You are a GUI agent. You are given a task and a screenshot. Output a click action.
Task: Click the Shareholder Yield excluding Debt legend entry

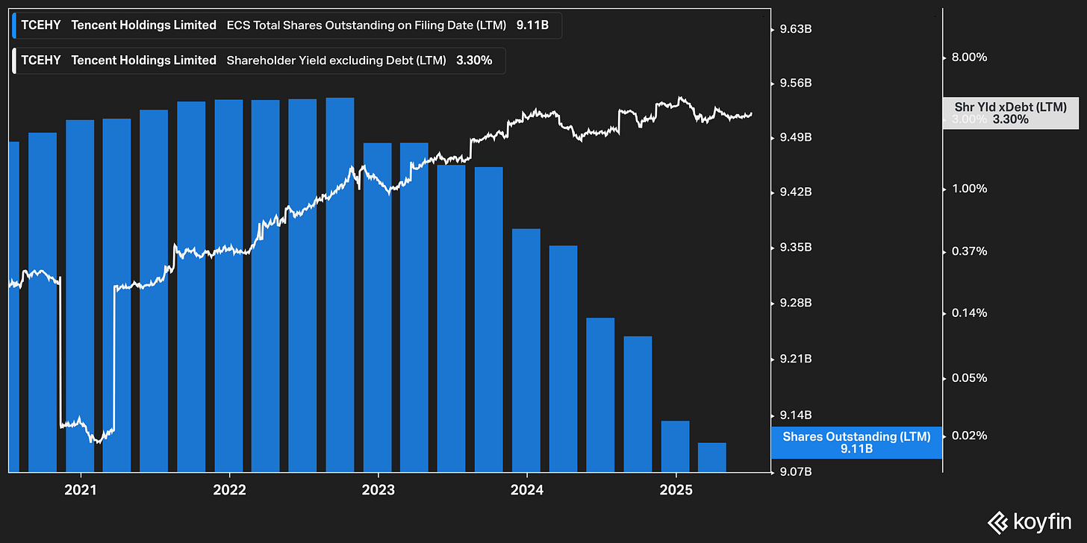(x=258, y=60)
